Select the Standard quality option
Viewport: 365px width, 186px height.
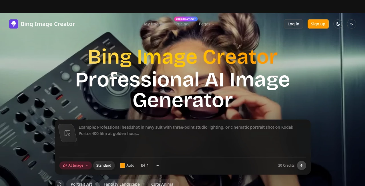(104, 165)
